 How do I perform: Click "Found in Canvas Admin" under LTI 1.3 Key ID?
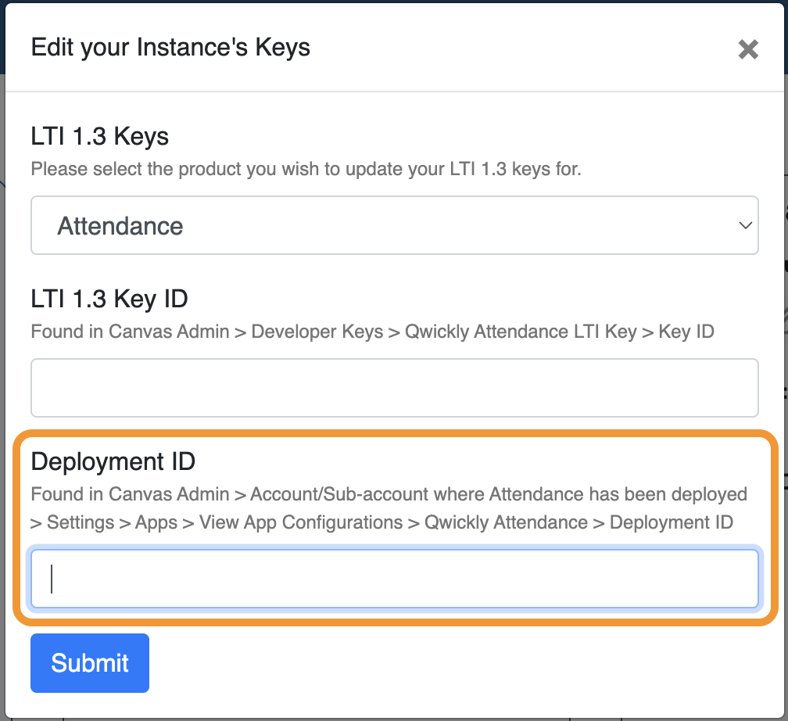(130, 332)
